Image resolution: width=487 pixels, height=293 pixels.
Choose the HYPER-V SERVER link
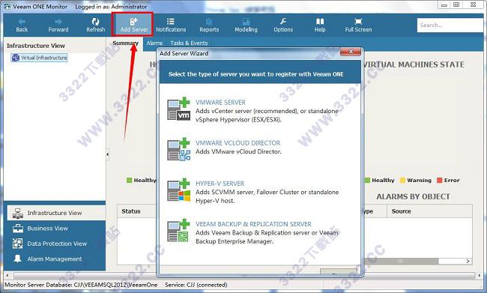[220, 184]
